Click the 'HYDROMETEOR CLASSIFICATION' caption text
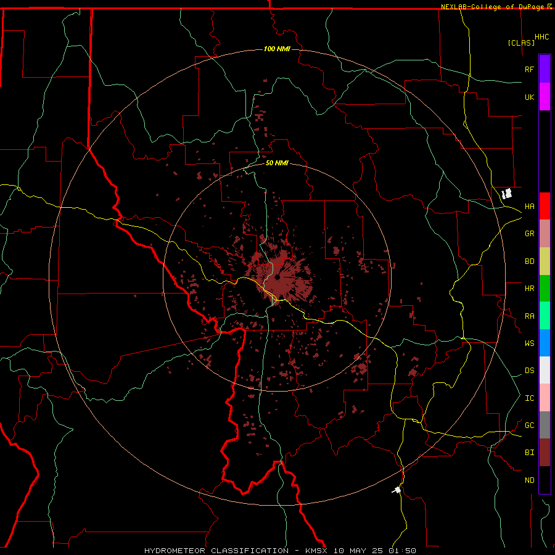The width and height of the screenshot is (555, 555). [216, 551]
